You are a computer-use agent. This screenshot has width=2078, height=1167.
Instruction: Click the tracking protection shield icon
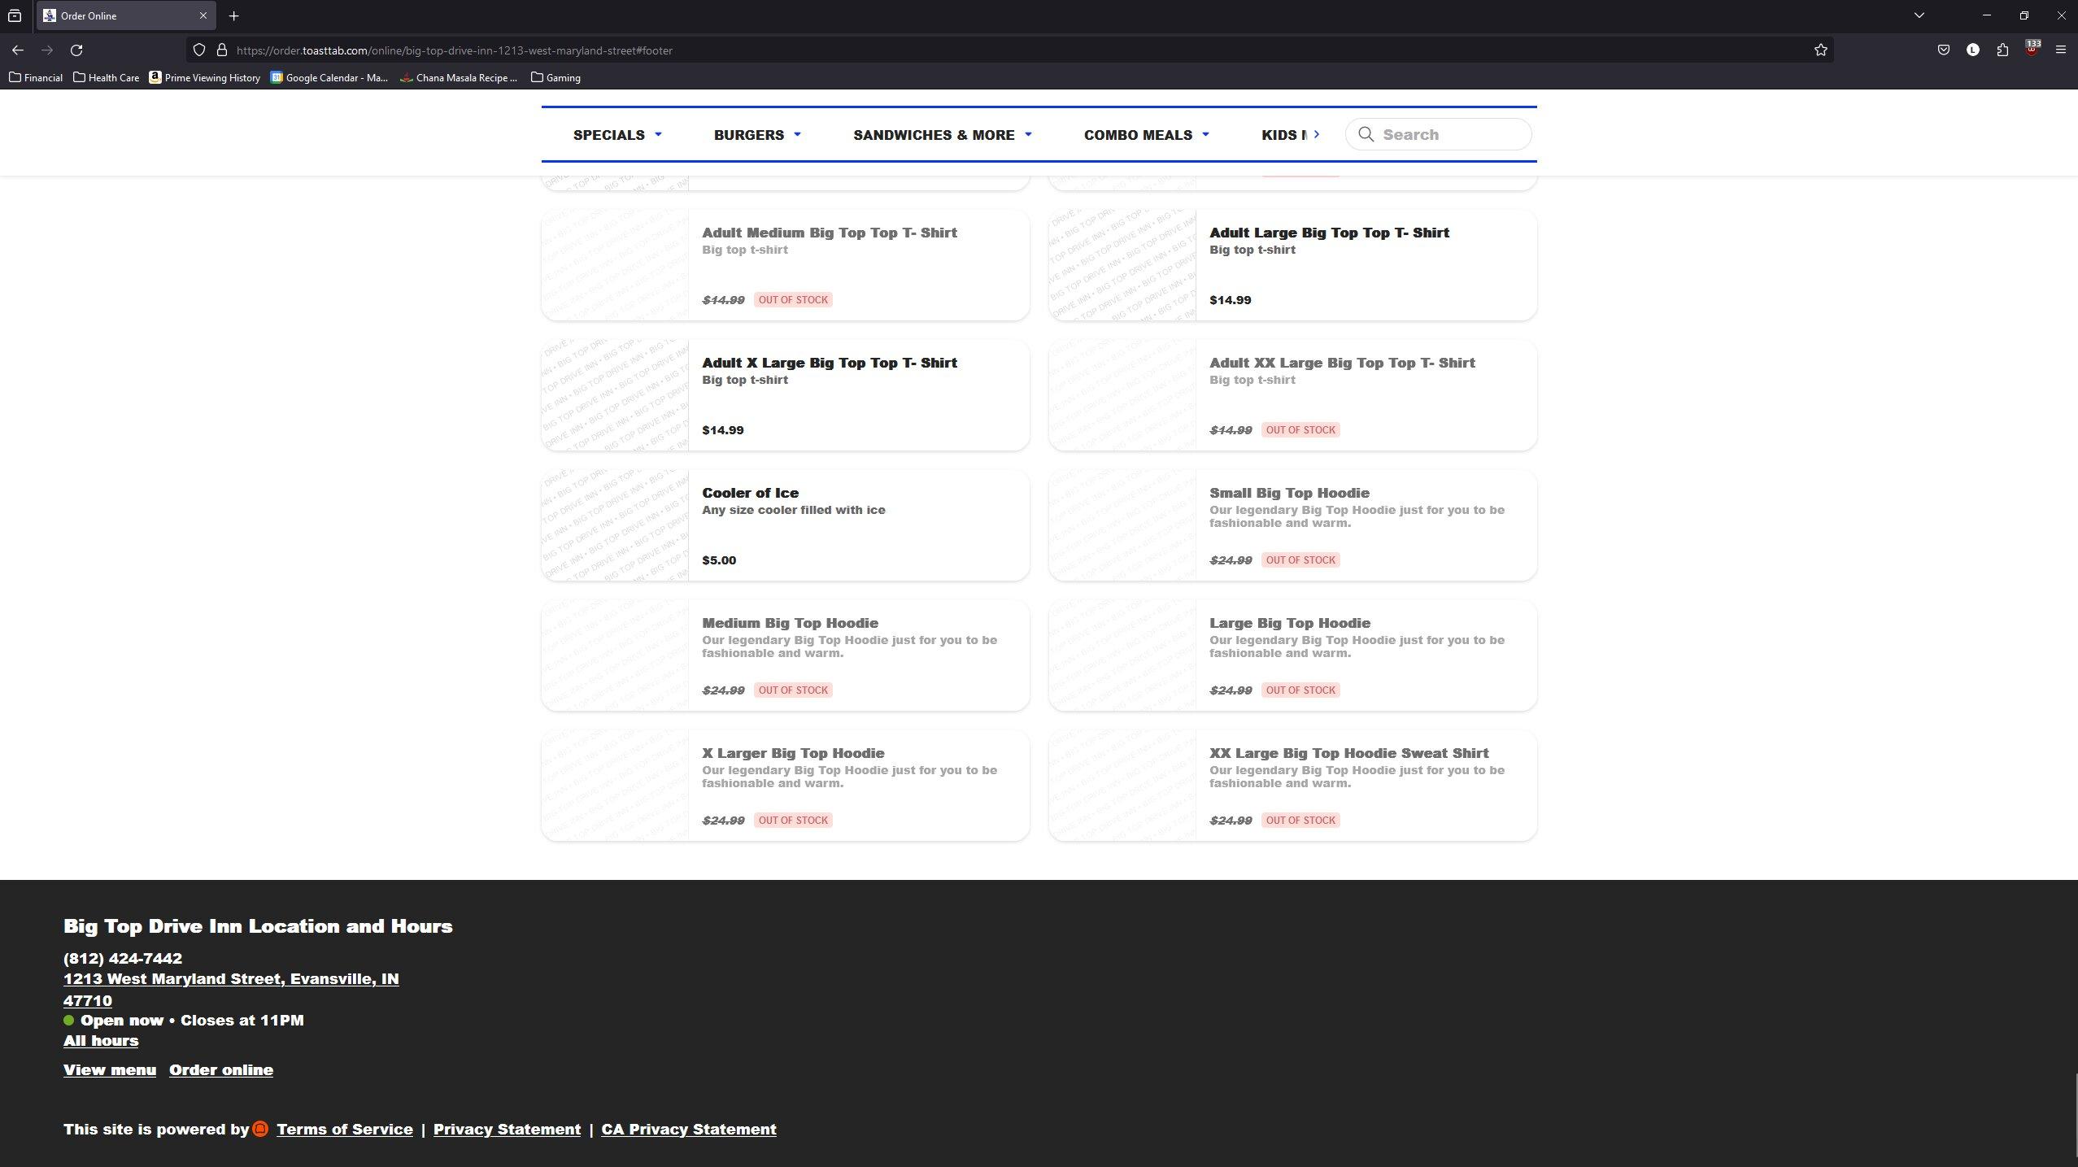pos(198,50)
